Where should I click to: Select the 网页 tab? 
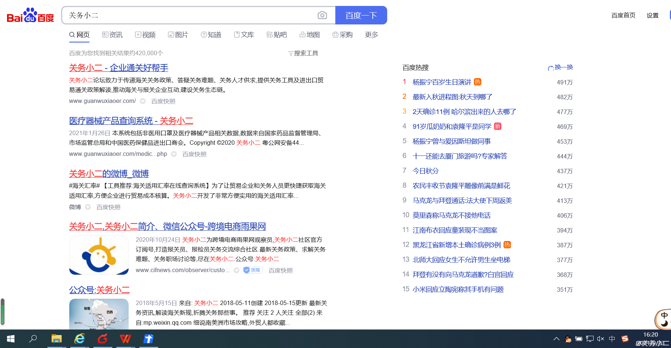click(79, 35)
